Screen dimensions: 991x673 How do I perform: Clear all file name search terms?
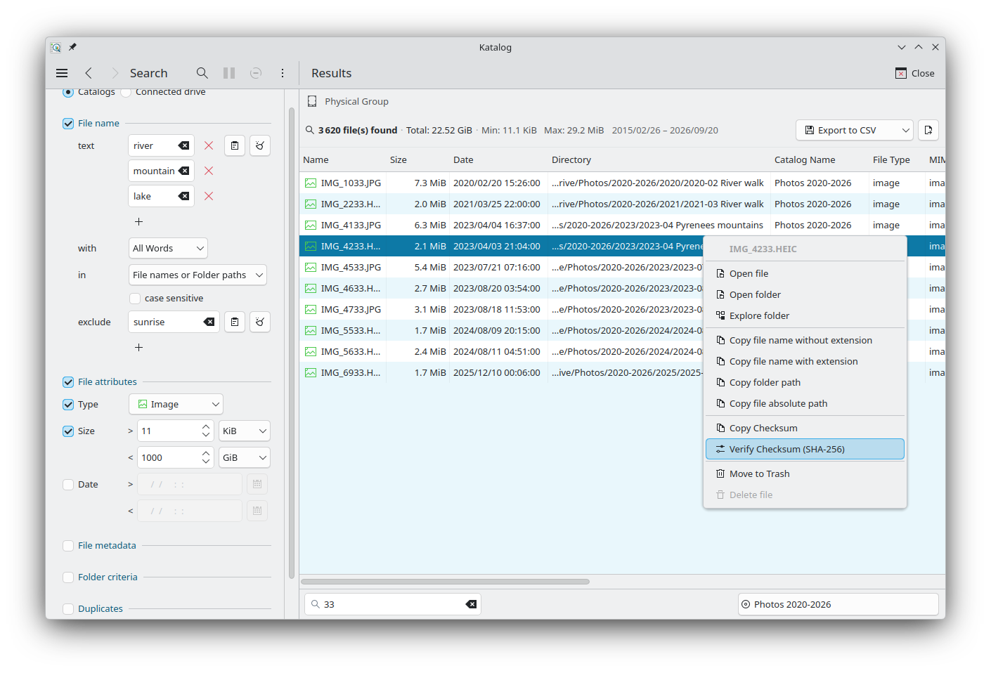coord(260,145)
